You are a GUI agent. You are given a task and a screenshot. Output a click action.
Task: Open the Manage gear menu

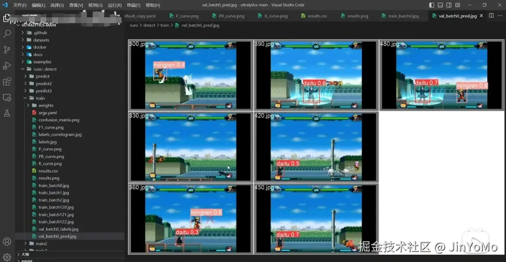[x=7, y=257]
